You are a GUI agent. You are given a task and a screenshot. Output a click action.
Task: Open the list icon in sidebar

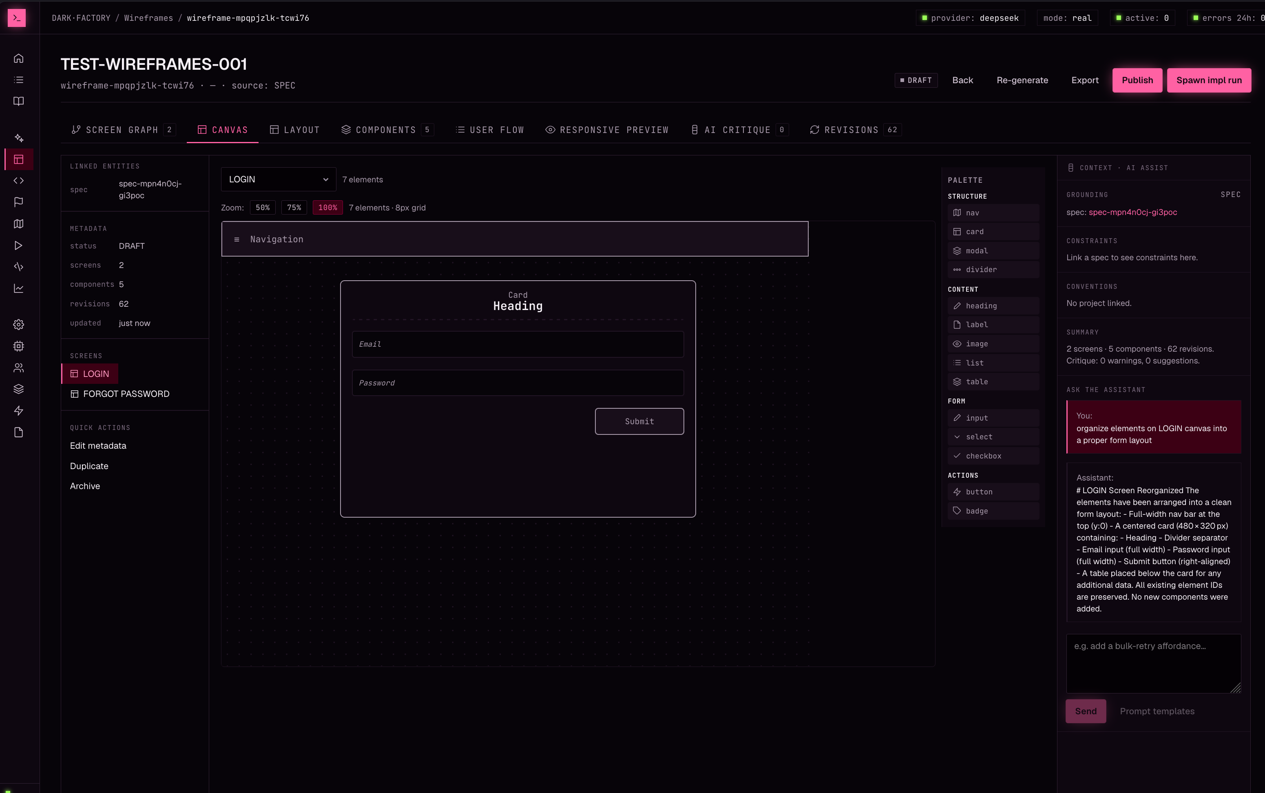point(18,80)
